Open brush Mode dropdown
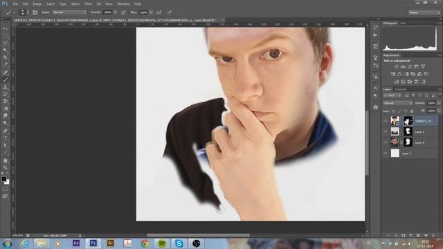The image size is (443, 249). coord(69,12)
